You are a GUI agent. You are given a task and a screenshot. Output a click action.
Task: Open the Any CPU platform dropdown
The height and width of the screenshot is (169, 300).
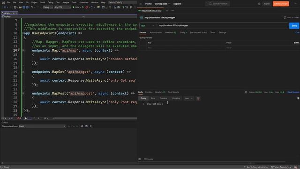click(x=62, y=8)
